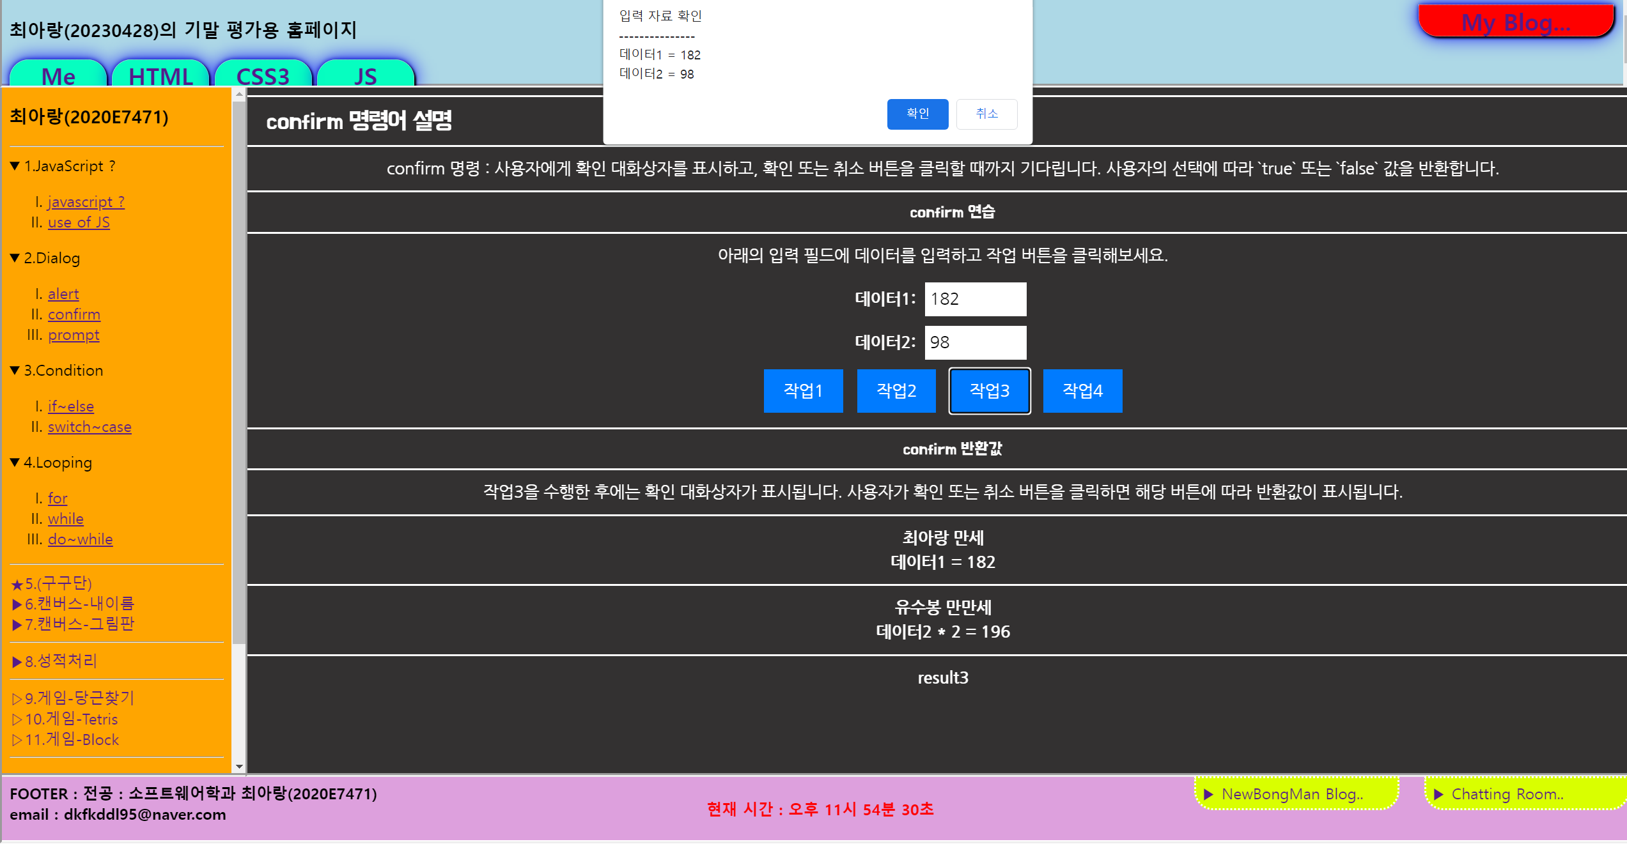Select the JS tab
This screenshot has width=1627, height=844.
(x=365, y=75)
